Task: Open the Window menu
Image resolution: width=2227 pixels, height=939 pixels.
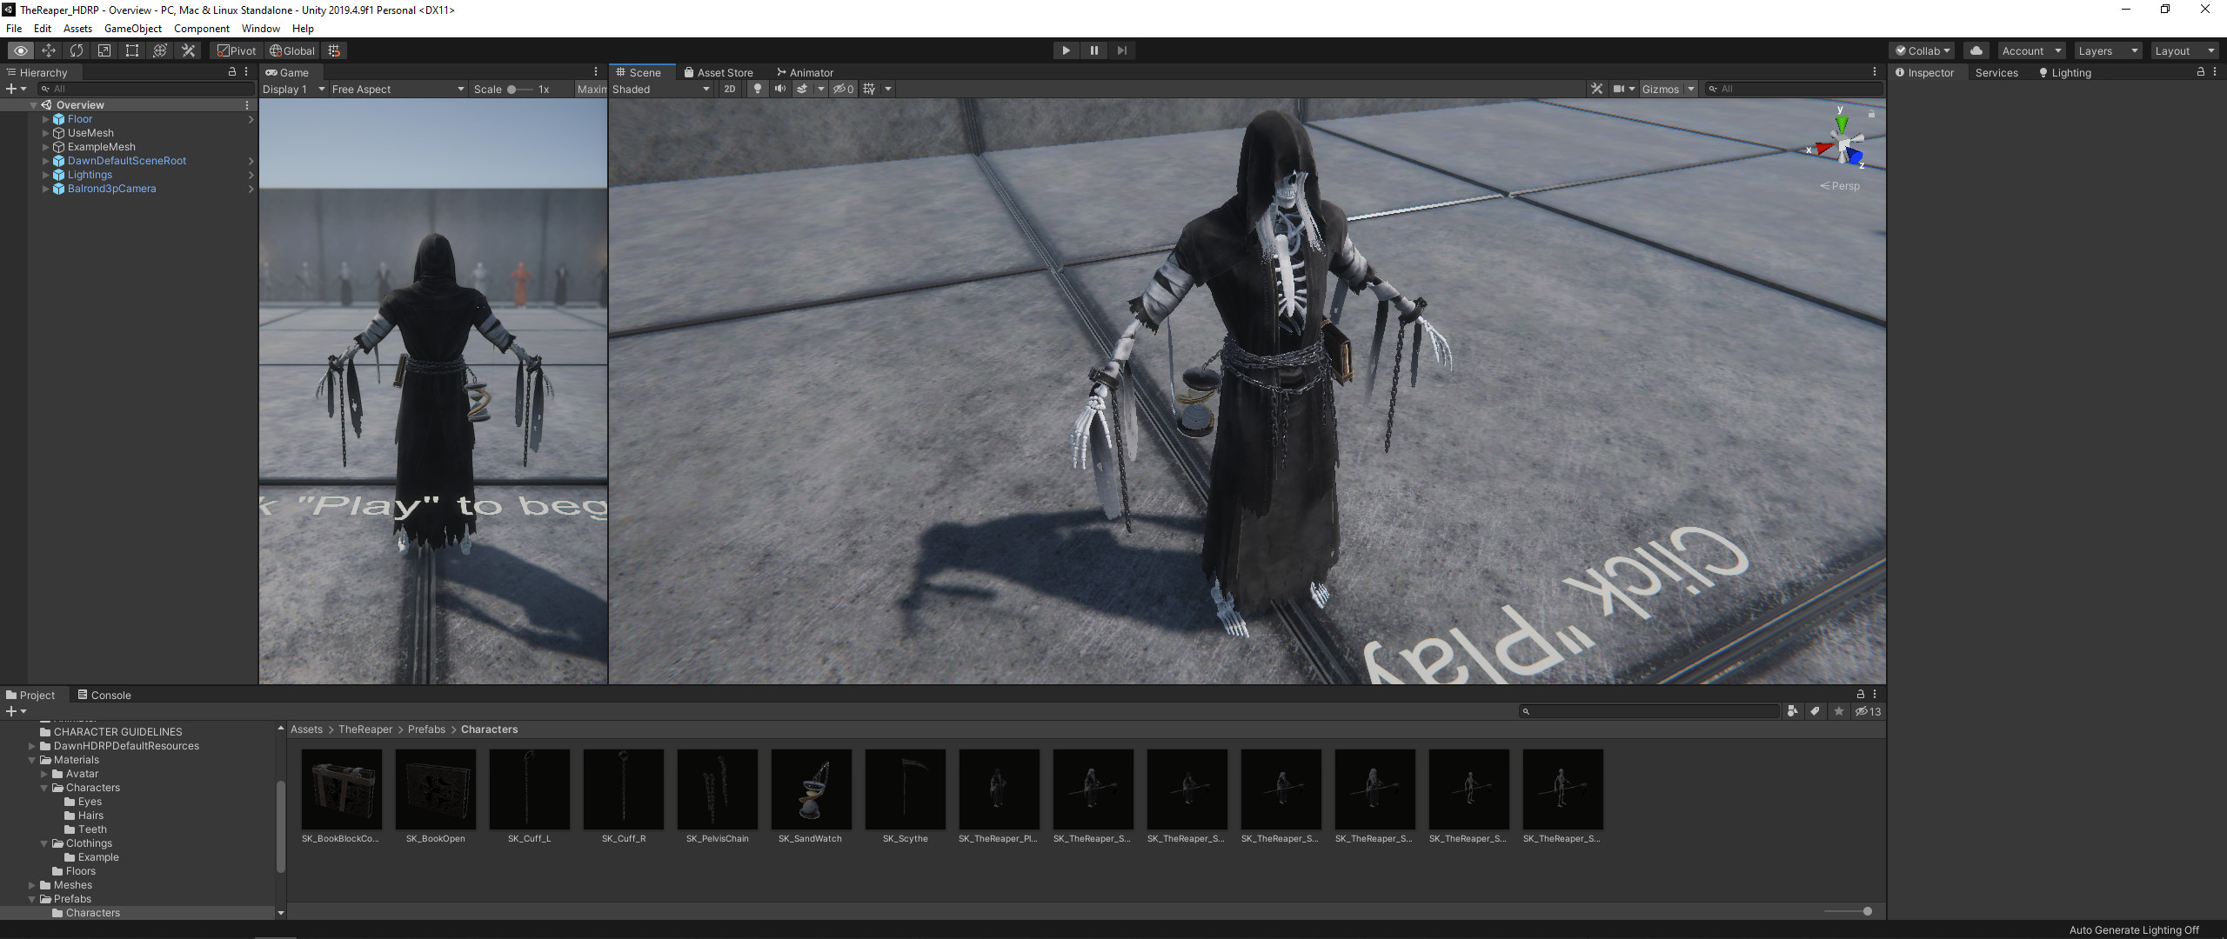Action: click(260, 29)
